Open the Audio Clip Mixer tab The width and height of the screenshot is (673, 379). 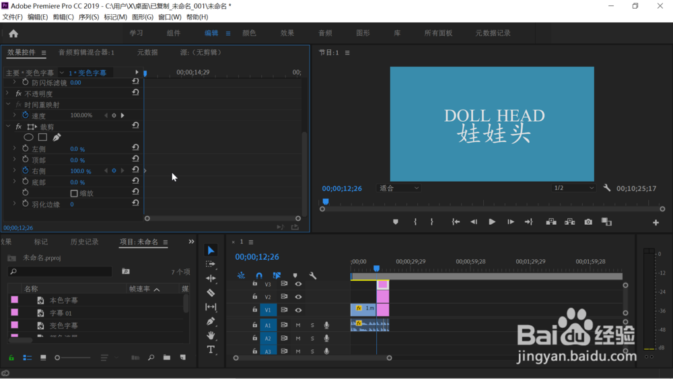tap(86, 53)
